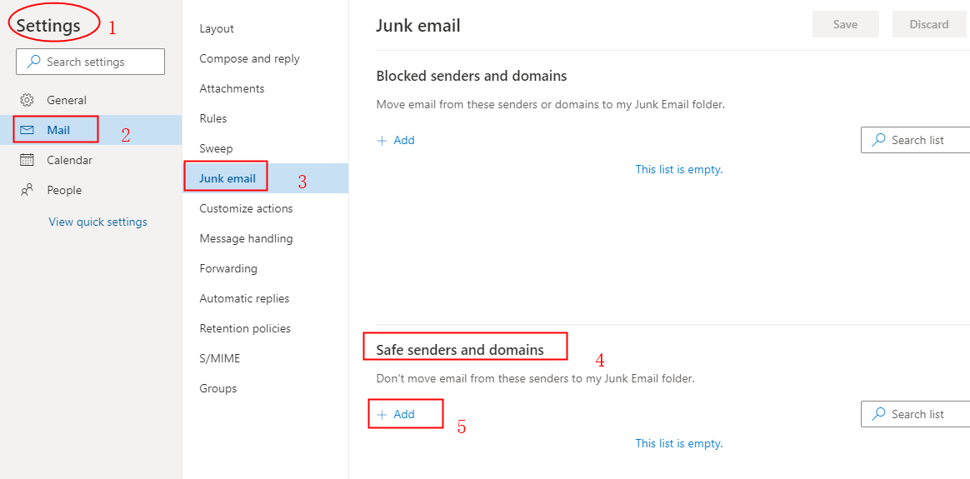Click the General gear icon
This screenshot has width=970, height=479.
tap(27, 100)
